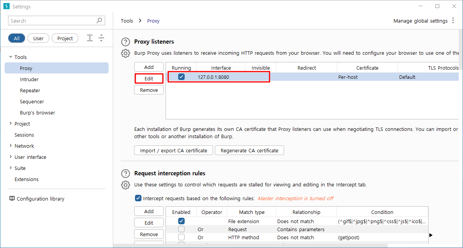This screenshot has height=248, width=463.
Task: Click the Operator column header
Action: pyautogui.click(x=211, y=212)
